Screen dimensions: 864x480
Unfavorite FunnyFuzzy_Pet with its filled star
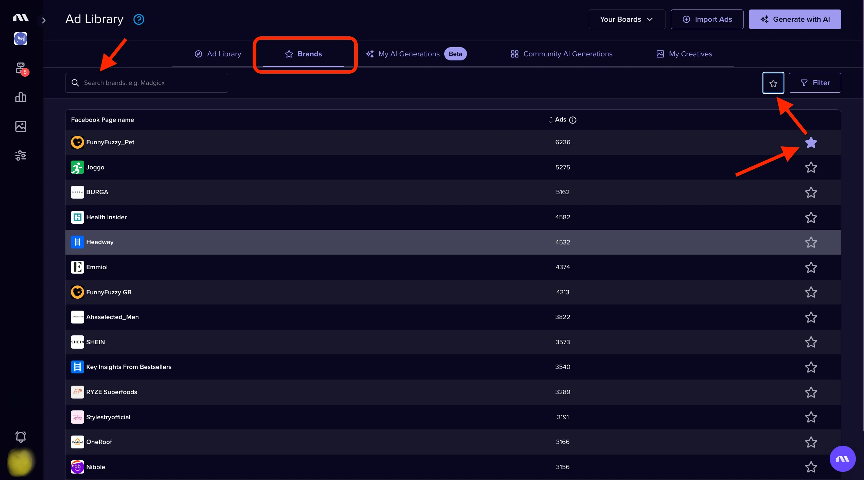tap(811, 143)
